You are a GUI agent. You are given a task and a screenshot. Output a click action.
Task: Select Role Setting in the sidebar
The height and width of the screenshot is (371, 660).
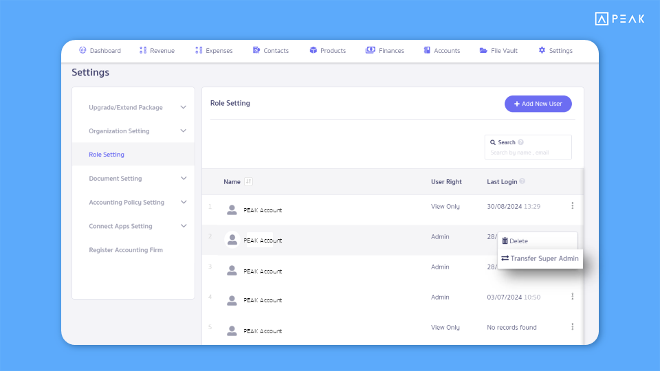(x=133, y=155)
